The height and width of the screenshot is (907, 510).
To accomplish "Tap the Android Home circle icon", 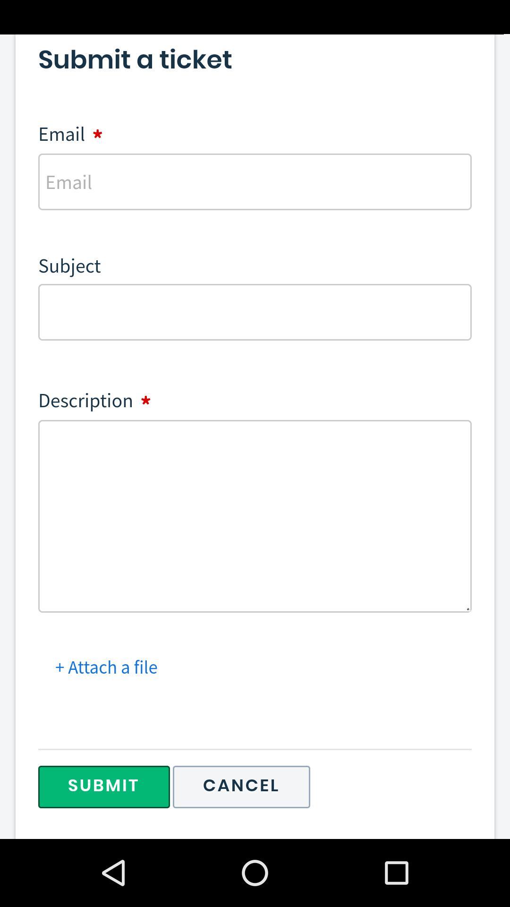I will pyautogui.click(x=255, y=873).
